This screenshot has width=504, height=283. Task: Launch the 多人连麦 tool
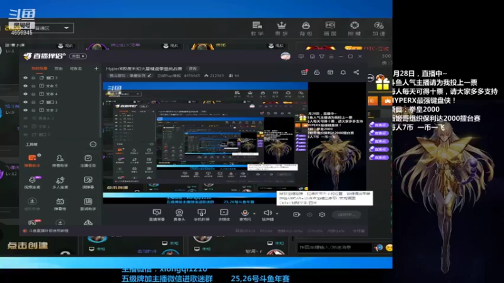click(60, 182)
